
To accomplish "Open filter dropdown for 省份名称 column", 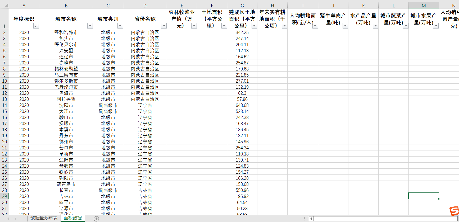I will point(164,26).
